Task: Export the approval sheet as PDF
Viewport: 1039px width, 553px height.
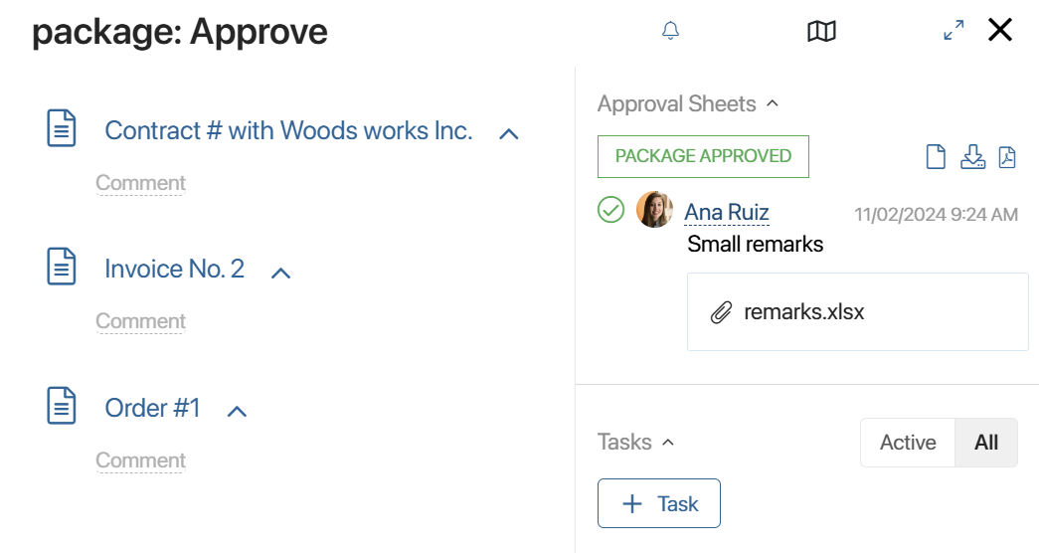Action: tap(1007, 157)
